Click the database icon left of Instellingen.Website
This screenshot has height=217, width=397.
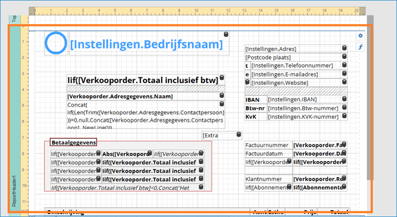[x=248, y=82]
